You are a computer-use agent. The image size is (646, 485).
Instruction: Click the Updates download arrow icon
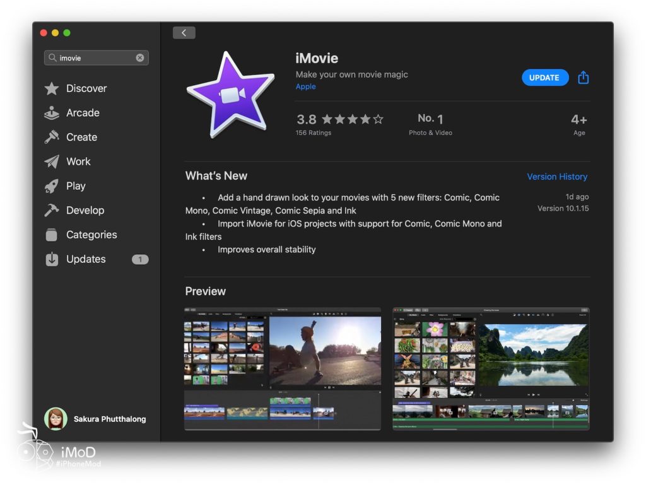coord(52,259)
